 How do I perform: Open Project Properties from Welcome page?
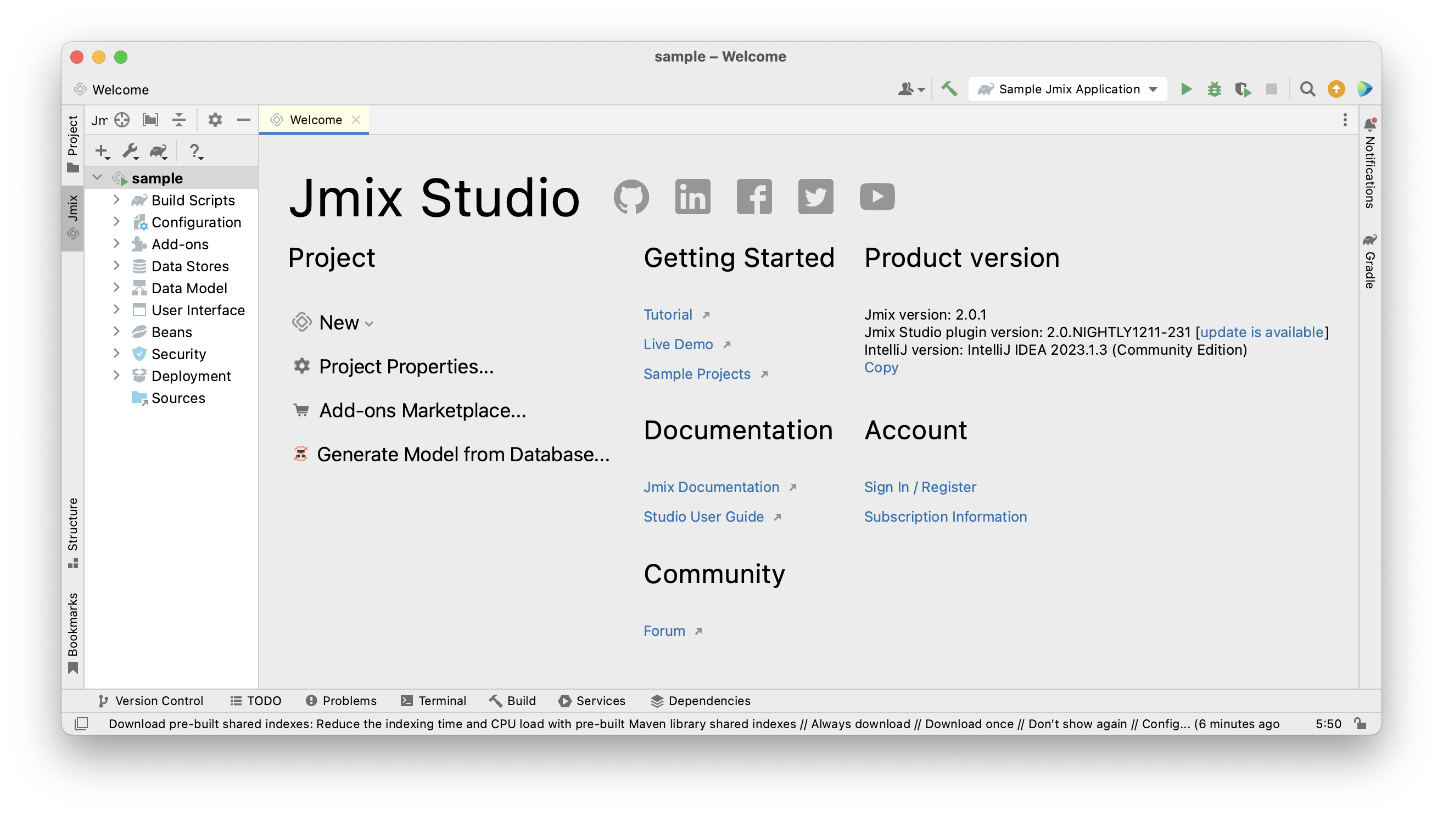(393, 366)
